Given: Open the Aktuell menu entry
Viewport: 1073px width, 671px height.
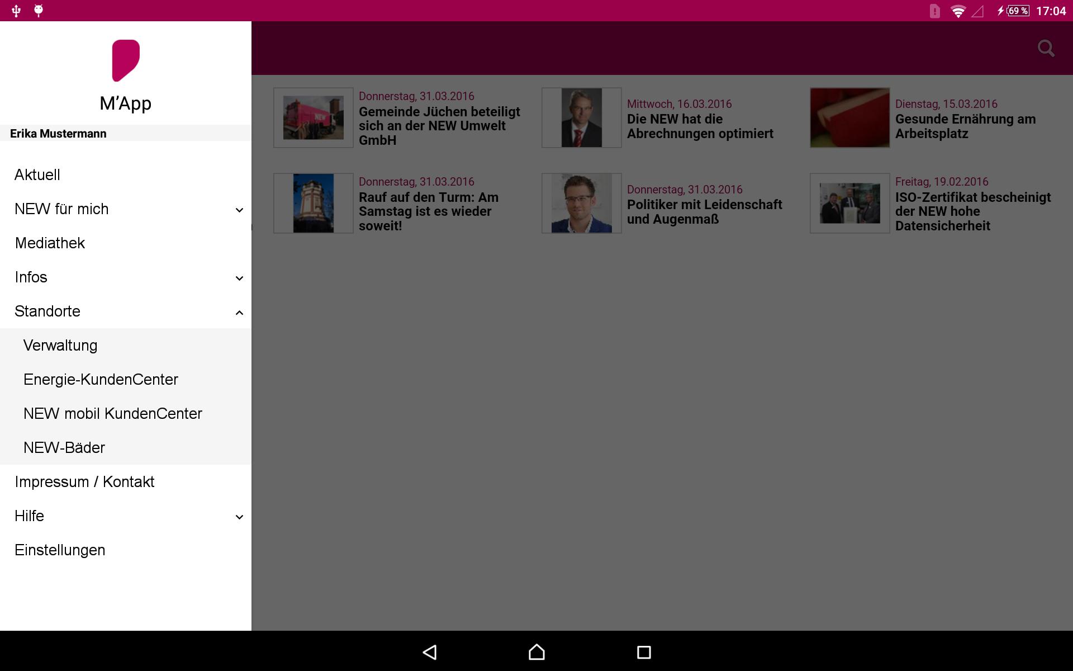Looking at the screenshot, I should coord(37,175).
